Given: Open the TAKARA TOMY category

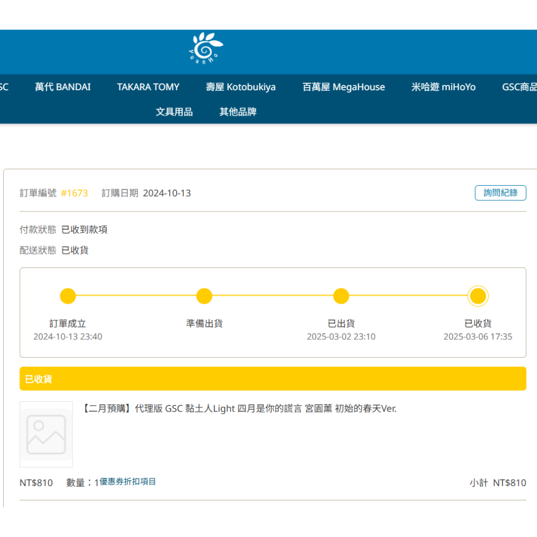Looking at the screenshot, I should (148, 87).
